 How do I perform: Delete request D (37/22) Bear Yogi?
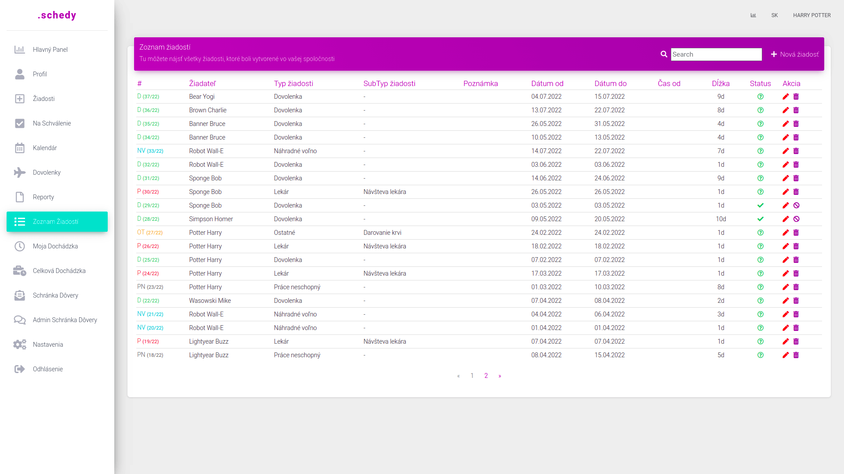[x=796, y=97]
